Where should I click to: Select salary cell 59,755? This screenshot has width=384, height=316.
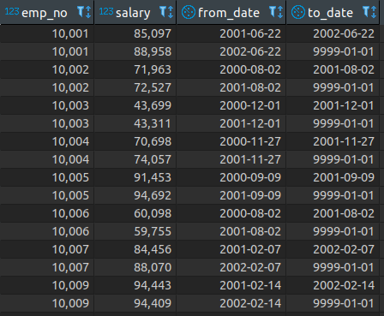(x=135, y=231)
